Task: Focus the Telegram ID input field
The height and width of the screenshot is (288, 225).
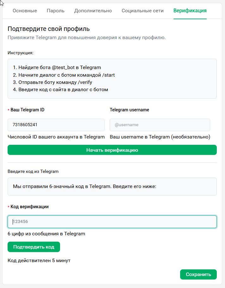Action: pyautogui.click(x=56, y=125)
